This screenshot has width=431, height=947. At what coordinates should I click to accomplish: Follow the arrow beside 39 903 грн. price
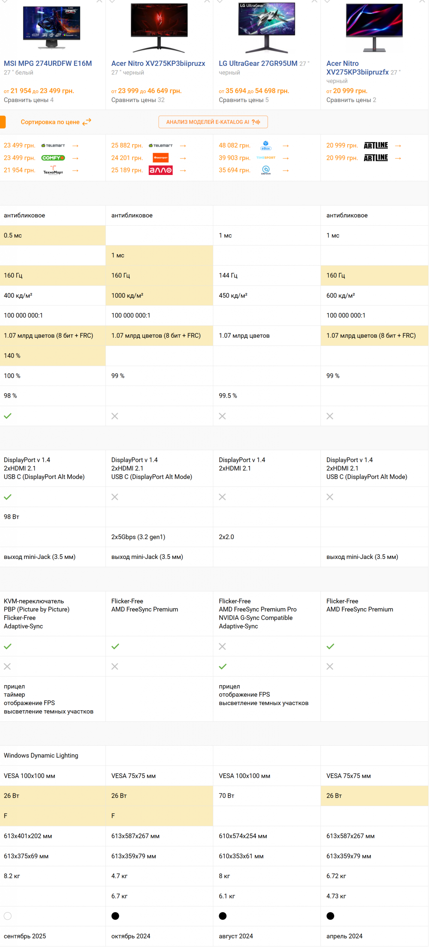[x=286, y=158]
